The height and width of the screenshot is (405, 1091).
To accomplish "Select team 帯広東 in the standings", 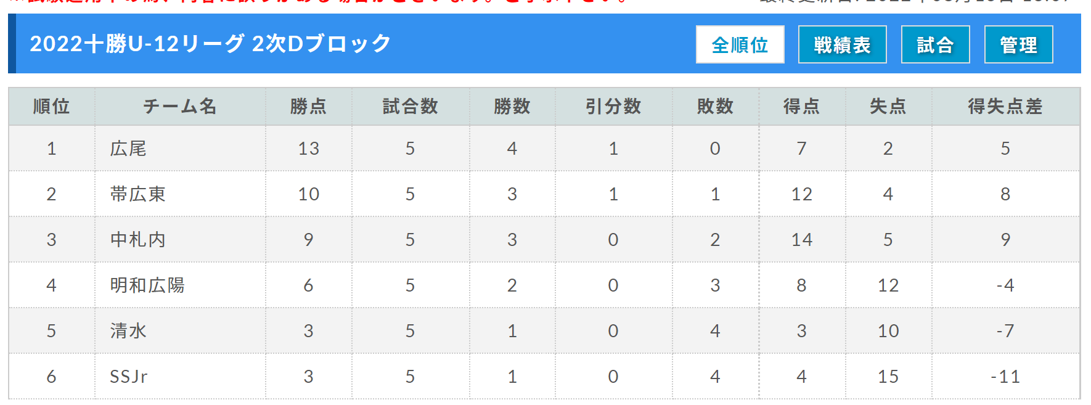I will 137,194.
